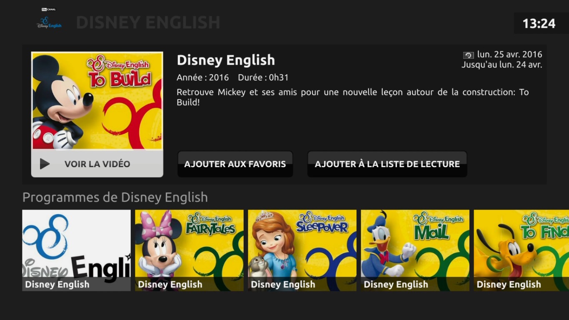
Task: Select the blue Disney English logo thumbnail
Action: point(76,250)
